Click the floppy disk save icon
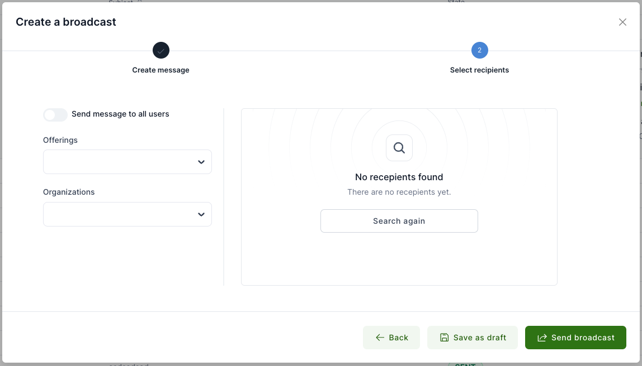 point(444,338)
